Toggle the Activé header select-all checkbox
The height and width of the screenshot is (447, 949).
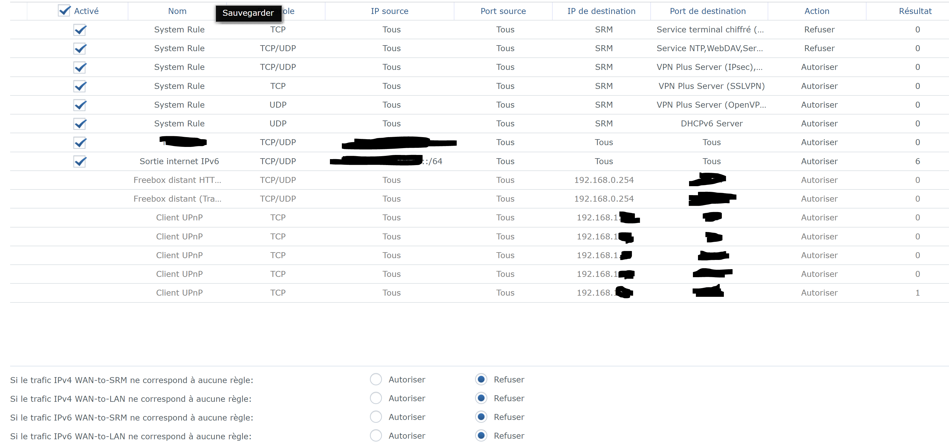tap(64, 11)
